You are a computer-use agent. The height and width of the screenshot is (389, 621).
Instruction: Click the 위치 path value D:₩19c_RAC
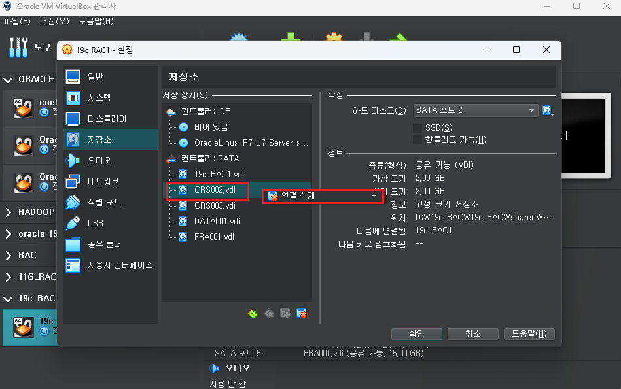(x=483, y=218)
